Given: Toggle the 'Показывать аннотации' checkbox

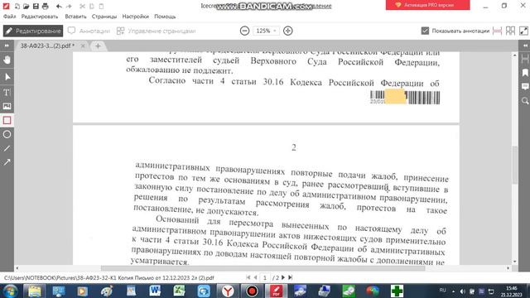Looking at the screenshot, I should point(425,31).
